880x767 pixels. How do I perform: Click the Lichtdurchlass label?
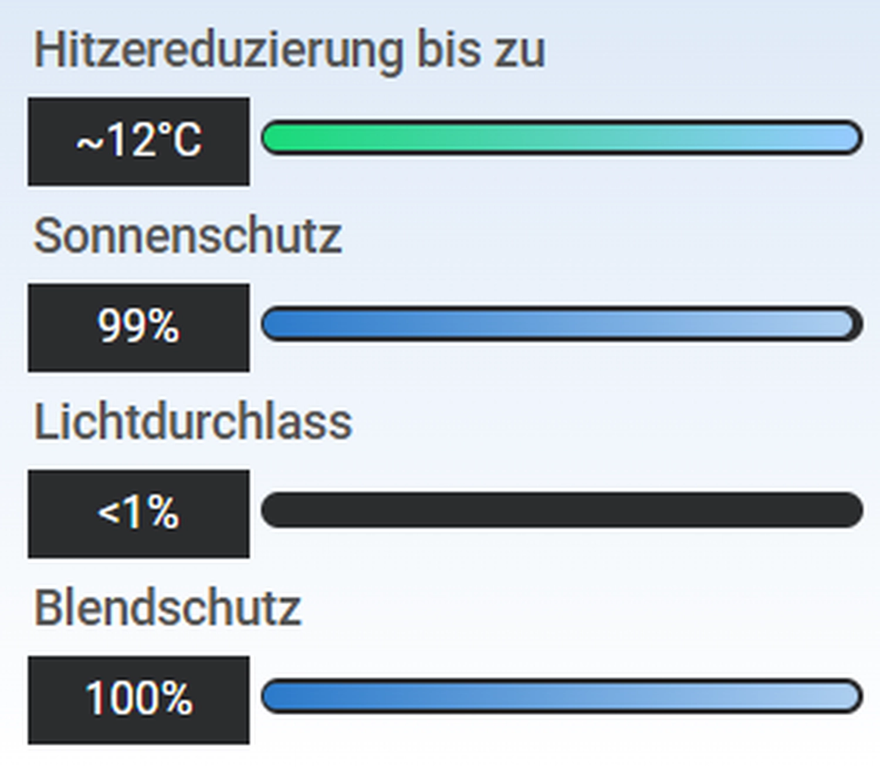point(192,422)
